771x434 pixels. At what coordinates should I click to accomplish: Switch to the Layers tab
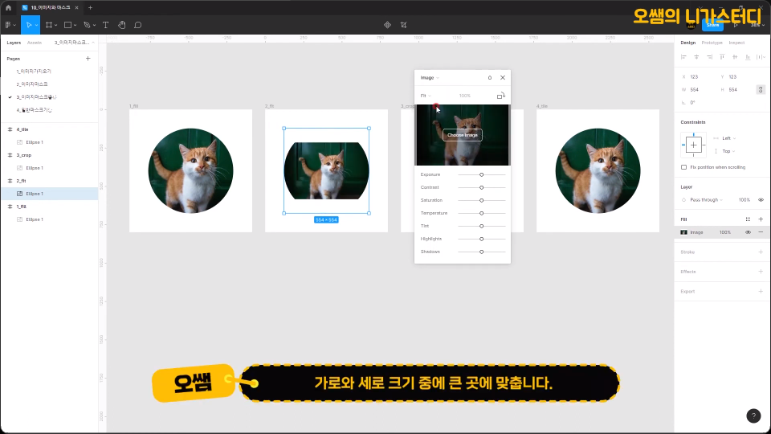(14, 43)
